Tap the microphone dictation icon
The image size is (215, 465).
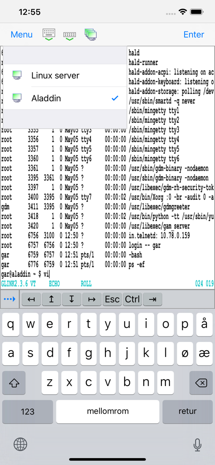[197, 445]
